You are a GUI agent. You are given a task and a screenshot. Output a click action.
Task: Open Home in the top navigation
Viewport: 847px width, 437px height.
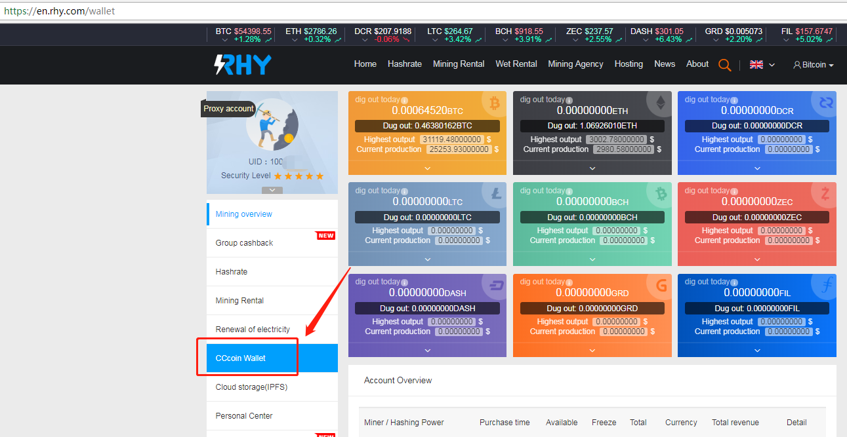(x=365, y=64)
